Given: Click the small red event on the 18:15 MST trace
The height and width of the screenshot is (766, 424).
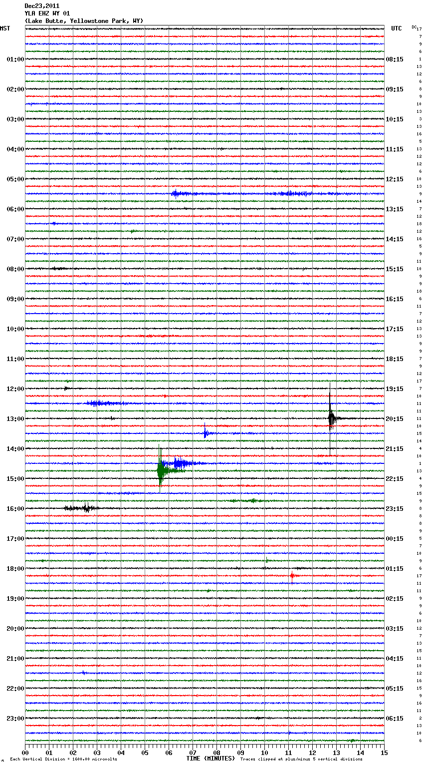Looking at the screenshot, I should (292, 576).
